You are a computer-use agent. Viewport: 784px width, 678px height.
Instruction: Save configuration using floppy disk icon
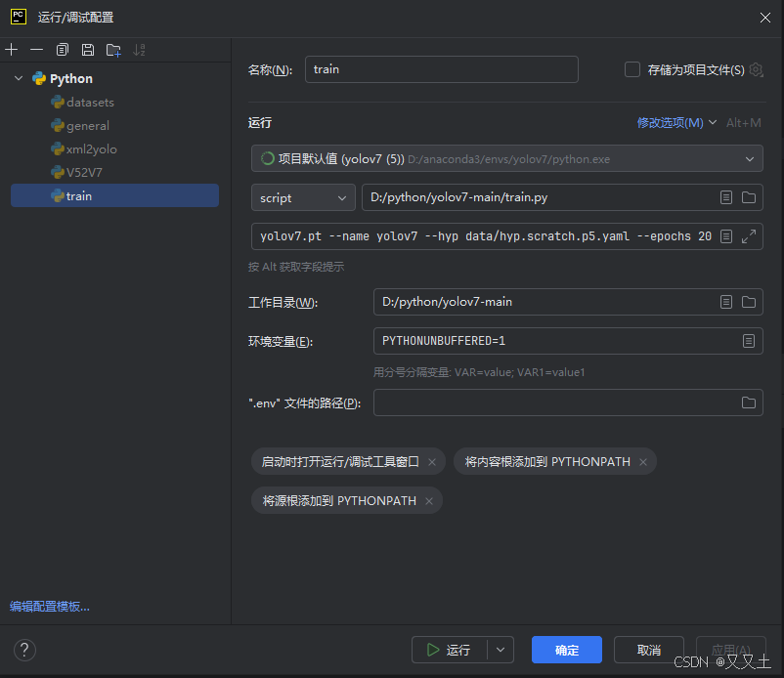click(88, 50)
